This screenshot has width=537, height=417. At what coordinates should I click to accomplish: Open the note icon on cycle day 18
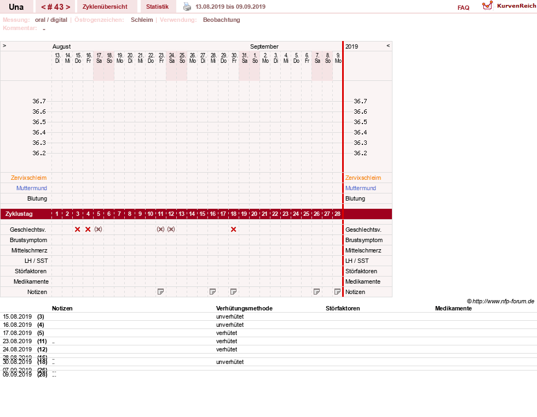pyautogui.click(x=234, y=291)
